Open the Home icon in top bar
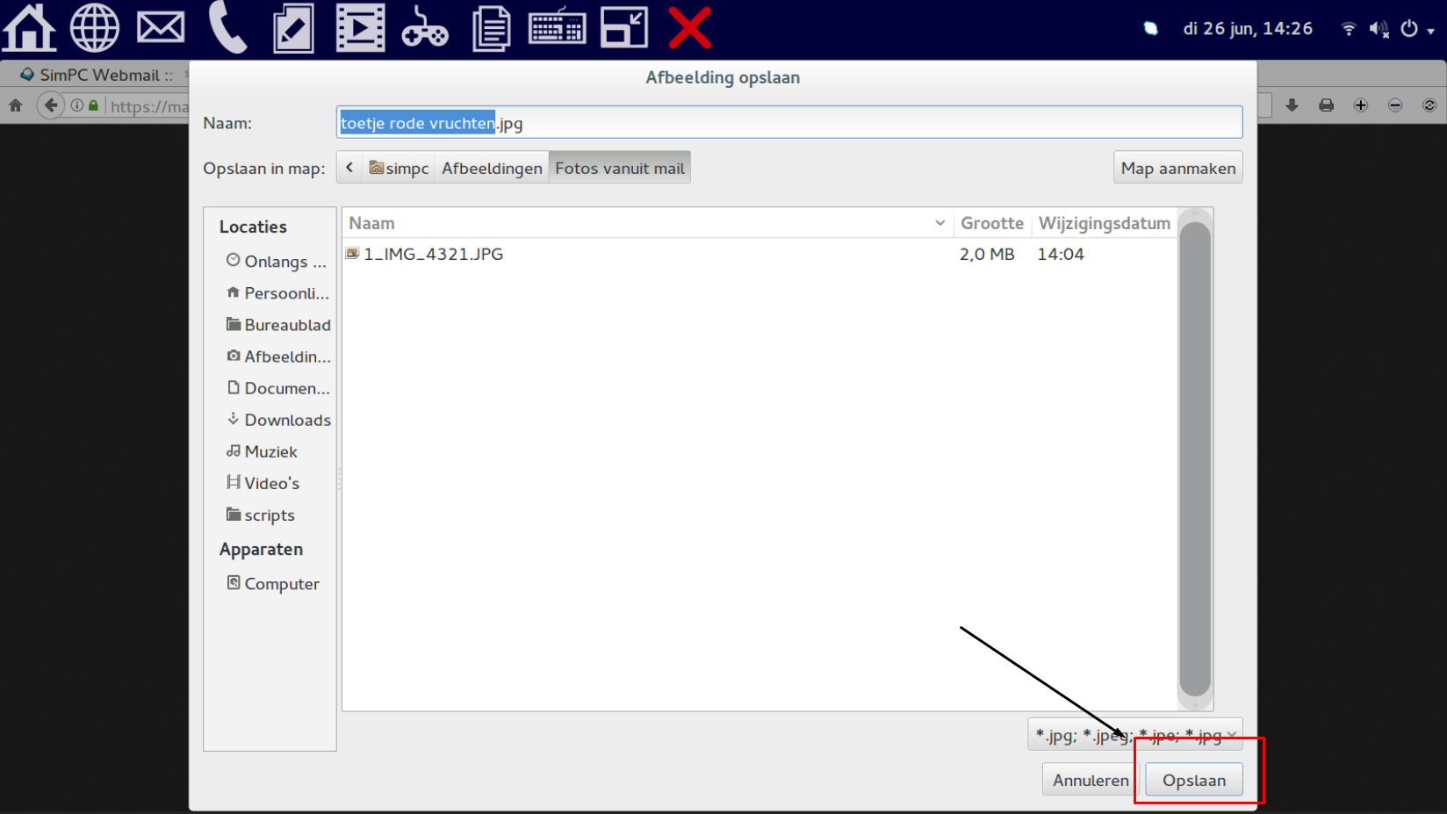 point(29,27)
